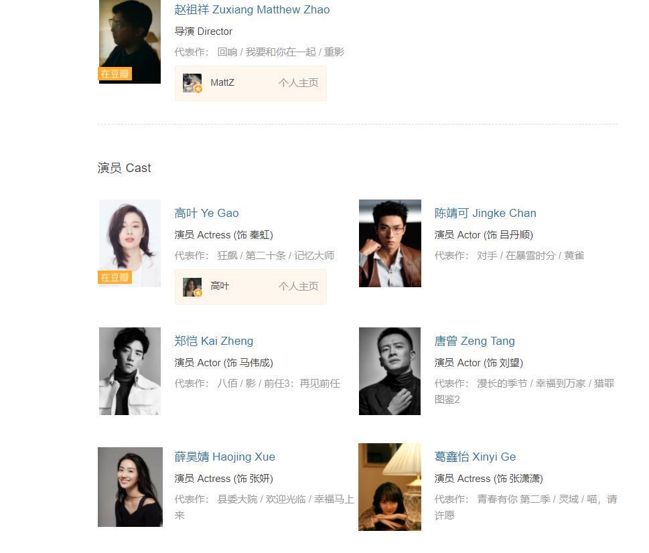
Task: Open Jingke Chan's portrait photo
Action: pyautogui.click(x=390, y=243)
